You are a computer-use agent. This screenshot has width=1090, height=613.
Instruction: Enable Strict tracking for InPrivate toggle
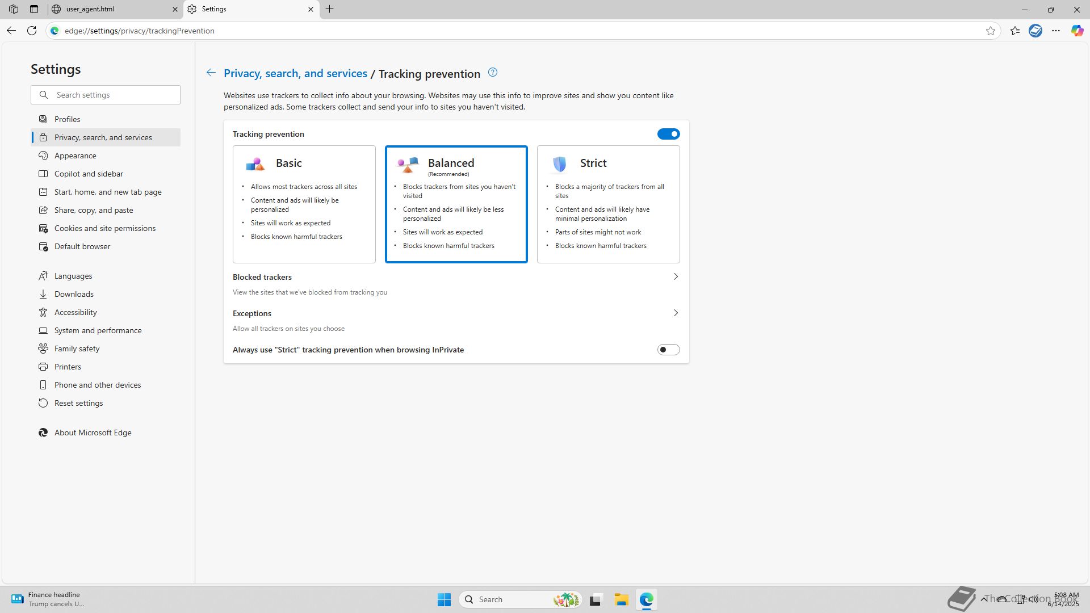click(x=668, y=350)
